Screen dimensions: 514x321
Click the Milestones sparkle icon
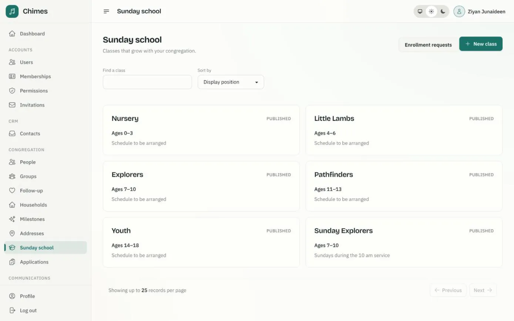click(12, 219)
